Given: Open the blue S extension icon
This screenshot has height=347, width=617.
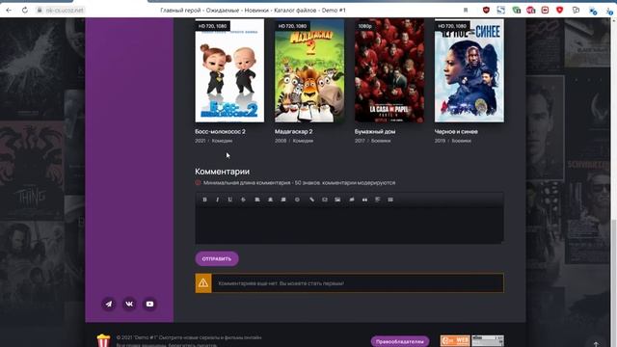Looking at the screenshot, I should tap(501, 11).
